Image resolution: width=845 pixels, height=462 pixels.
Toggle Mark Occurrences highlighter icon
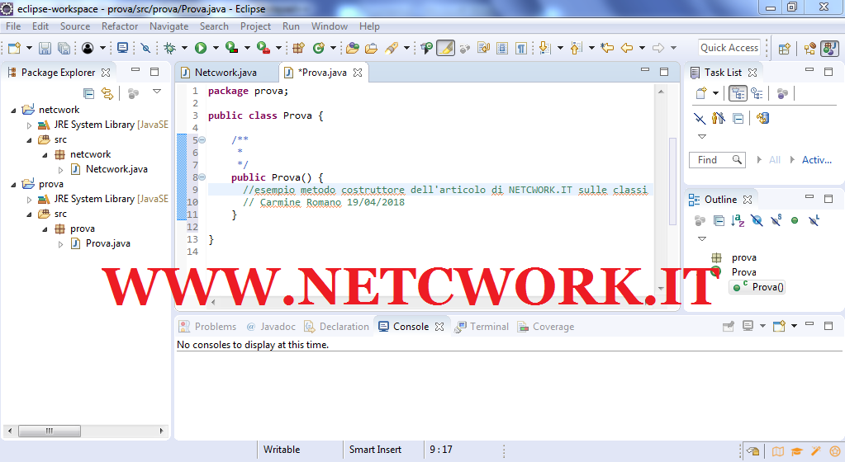click(446, 48)
